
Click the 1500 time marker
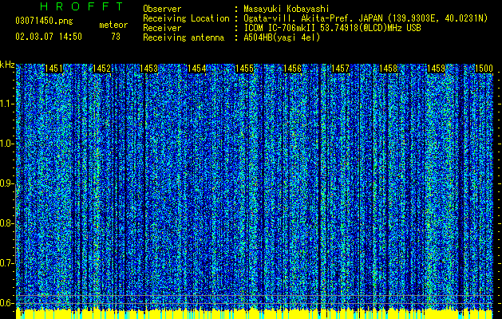pos(484,69)
